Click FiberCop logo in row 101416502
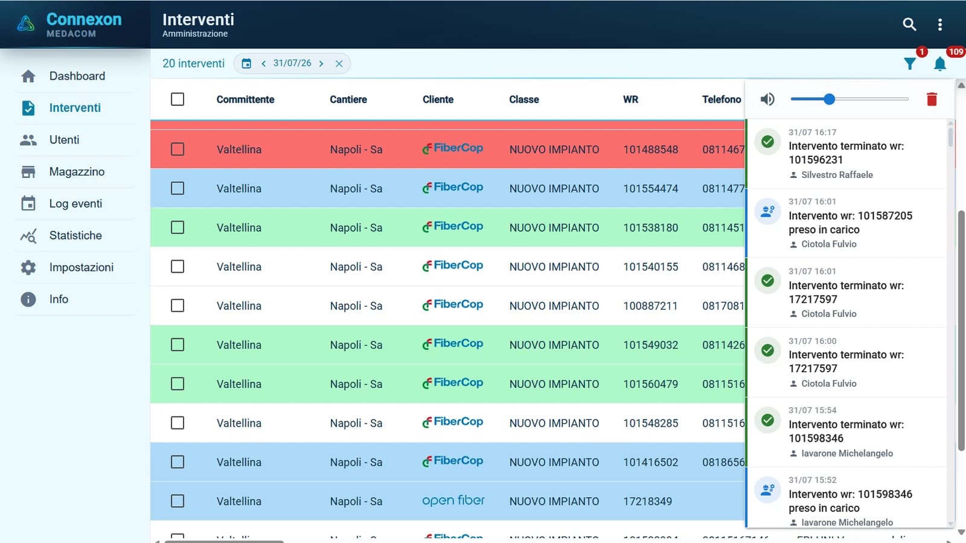This screenshot has width=966, height=543. [x=453, y=462]
